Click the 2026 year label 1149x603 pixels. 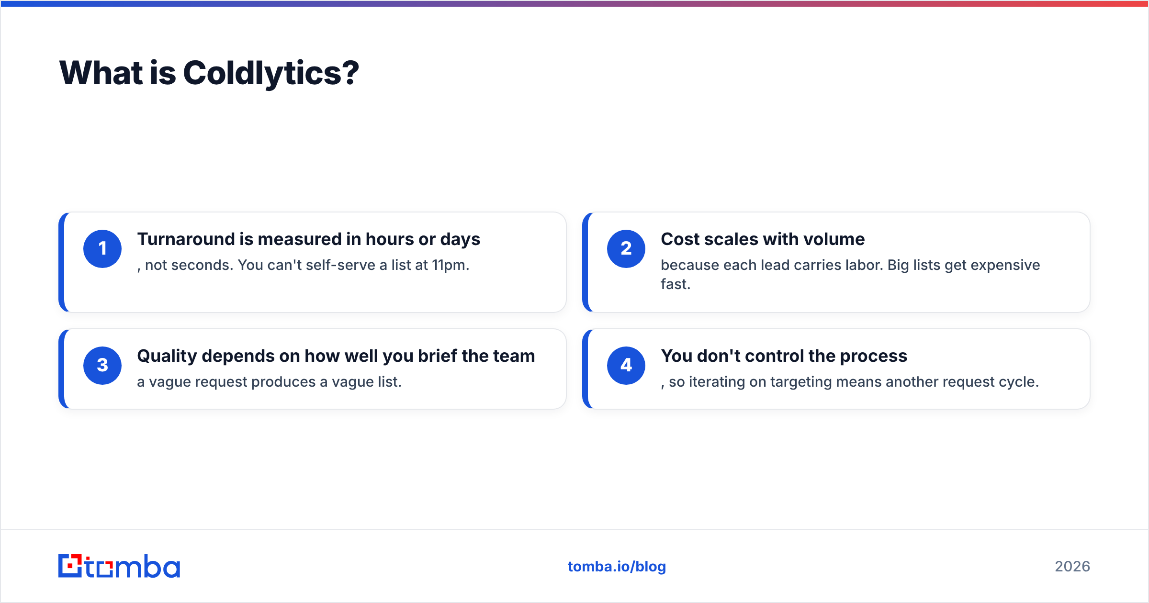(x=1072, y=567)
